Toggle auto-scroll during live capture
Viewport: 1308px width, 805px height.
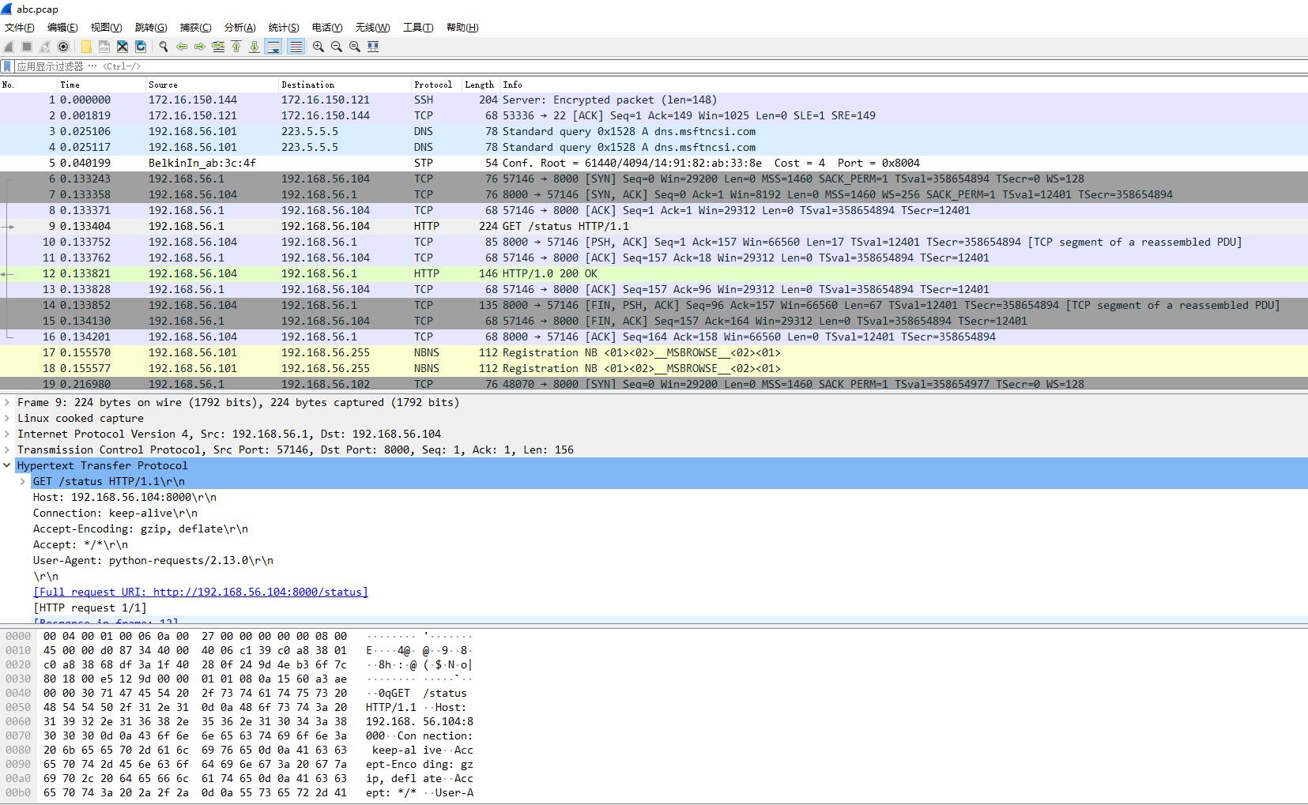(x=273, y=47)
